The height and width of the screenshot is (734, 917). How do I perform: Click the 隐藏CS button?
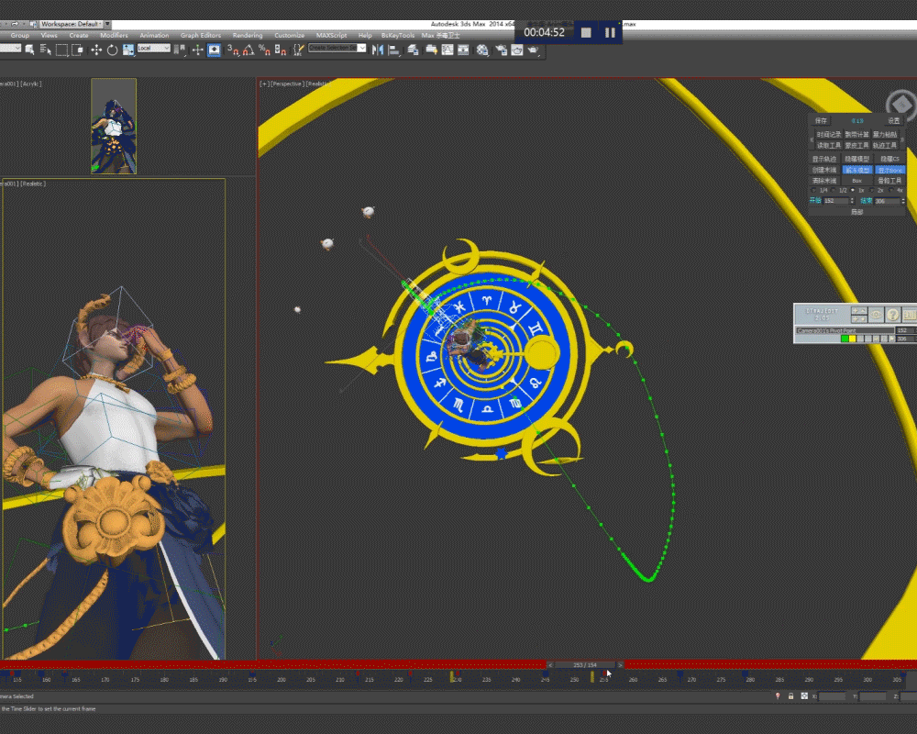tap(890, 160)
